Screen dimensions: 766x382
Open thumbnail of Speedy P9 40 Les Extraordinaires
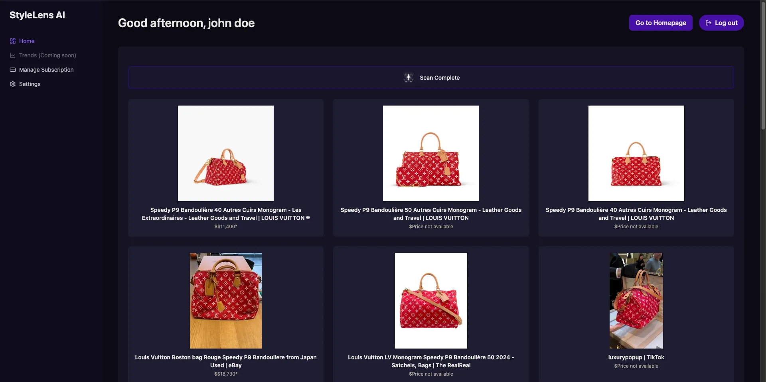click(x=226, y=153)
